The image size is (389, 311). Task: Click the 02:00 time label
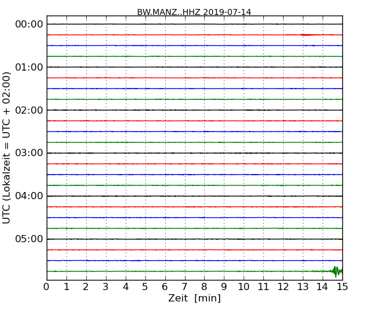click(x=29, y=110)
